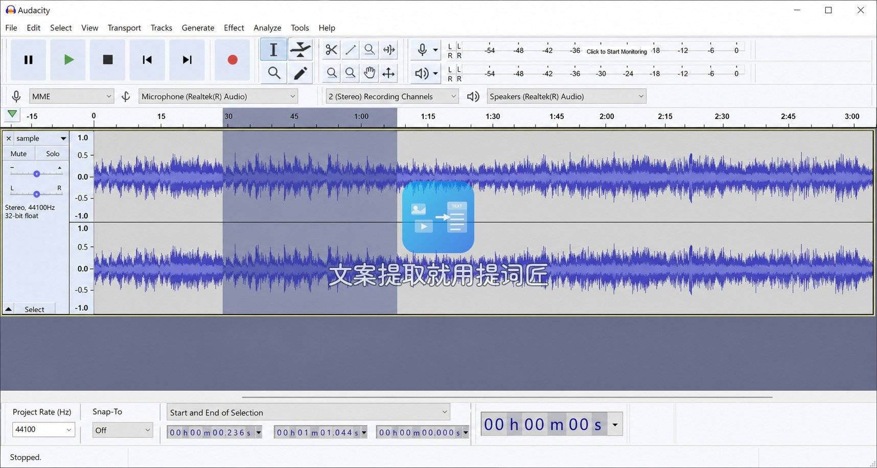877x468 pixels.
Task: Close the sample track with its X
Action: pyautogui.click(x=9, y=138)
